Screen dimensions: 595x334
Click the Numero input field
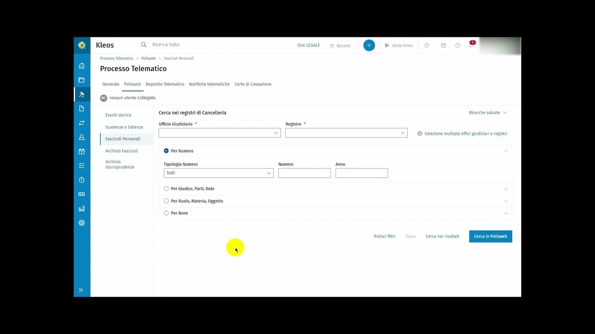(x=304, y=173)
